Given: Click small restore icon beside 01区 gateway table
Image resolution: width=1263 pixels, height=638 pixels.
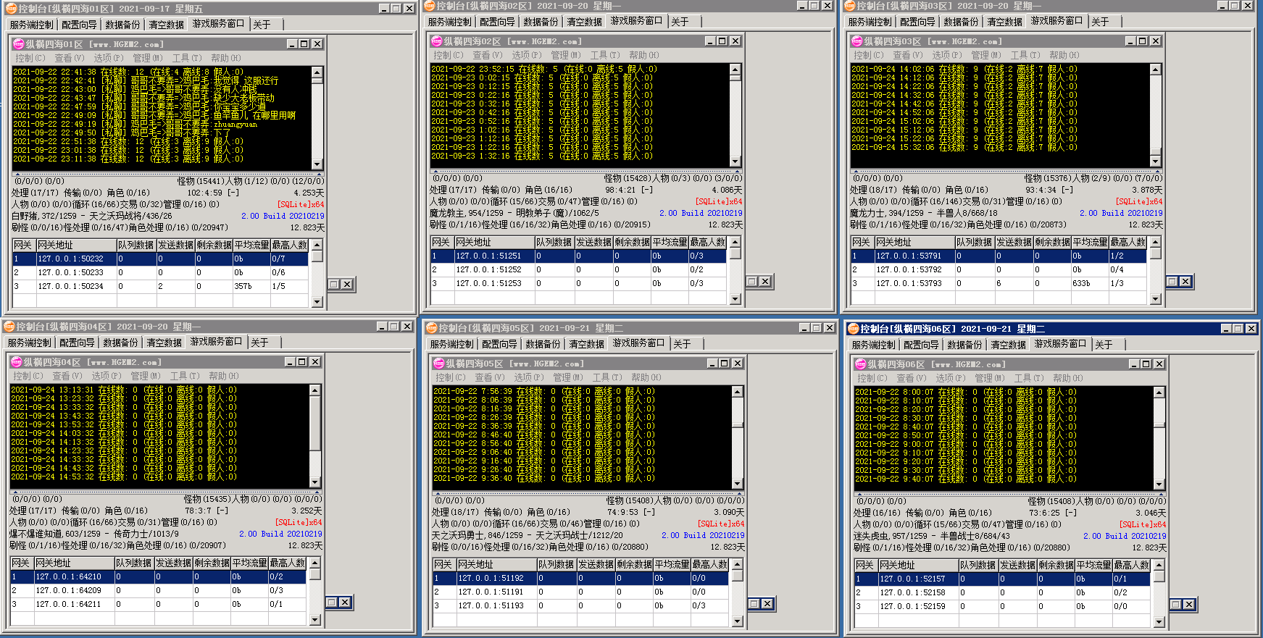Looking at the screenshot, I should (334, 285).
